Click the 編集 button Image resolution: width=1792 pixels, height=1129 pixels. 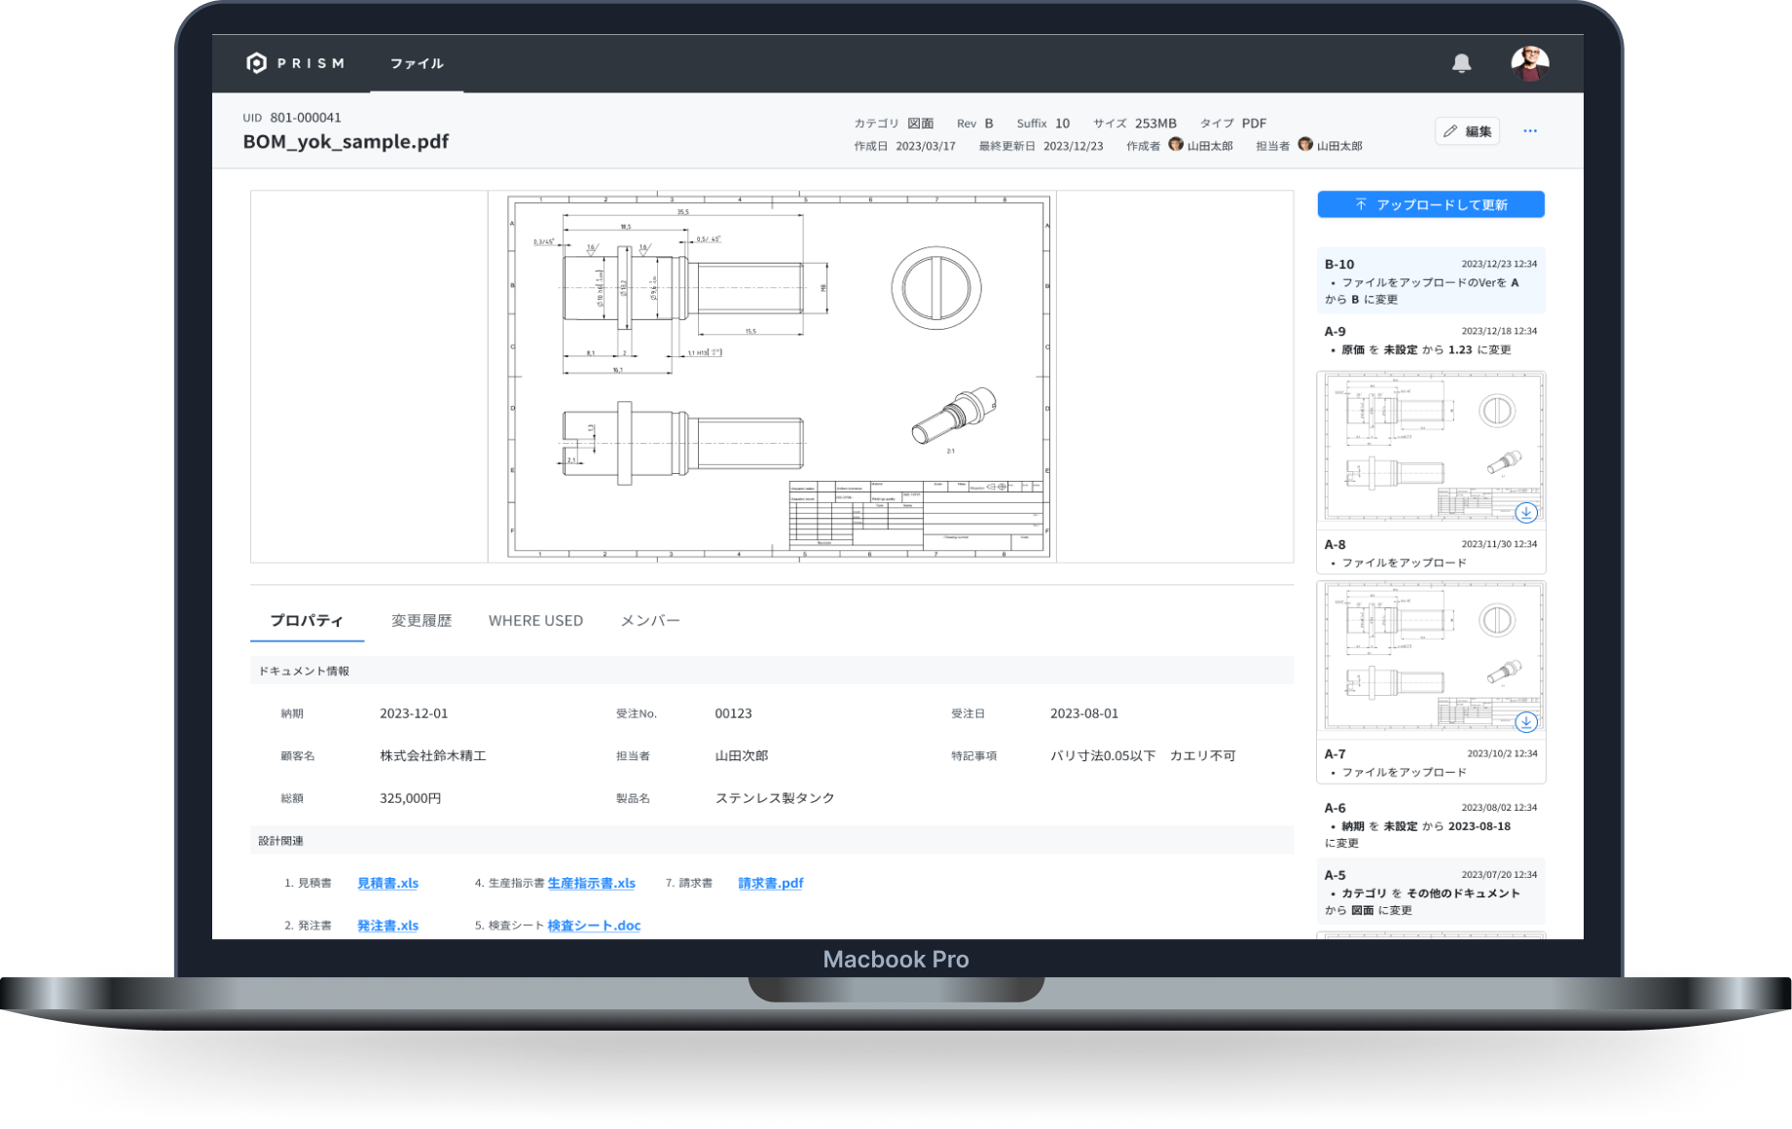pos(1467,131)
